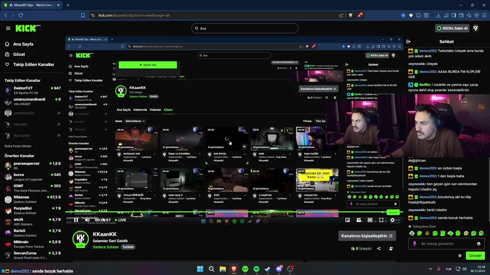Open the browser main menu
The image size is (490, 275).
coord(484,15)
